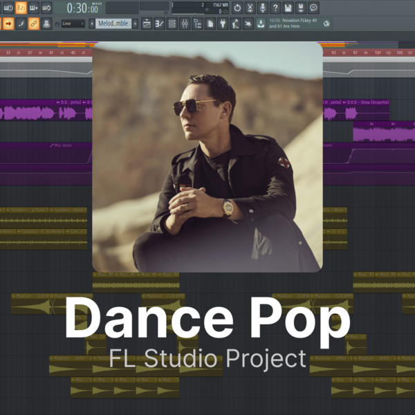
Task: Click the render export audio icon
Action: [301, 8]
